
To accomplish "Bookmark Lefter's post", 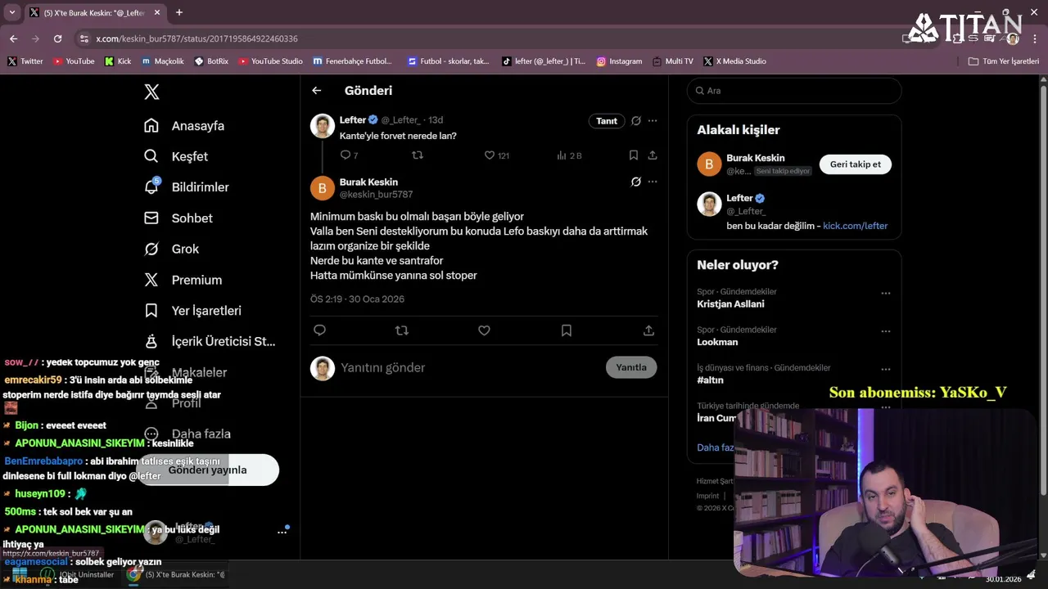I will [x=634, y=155].
